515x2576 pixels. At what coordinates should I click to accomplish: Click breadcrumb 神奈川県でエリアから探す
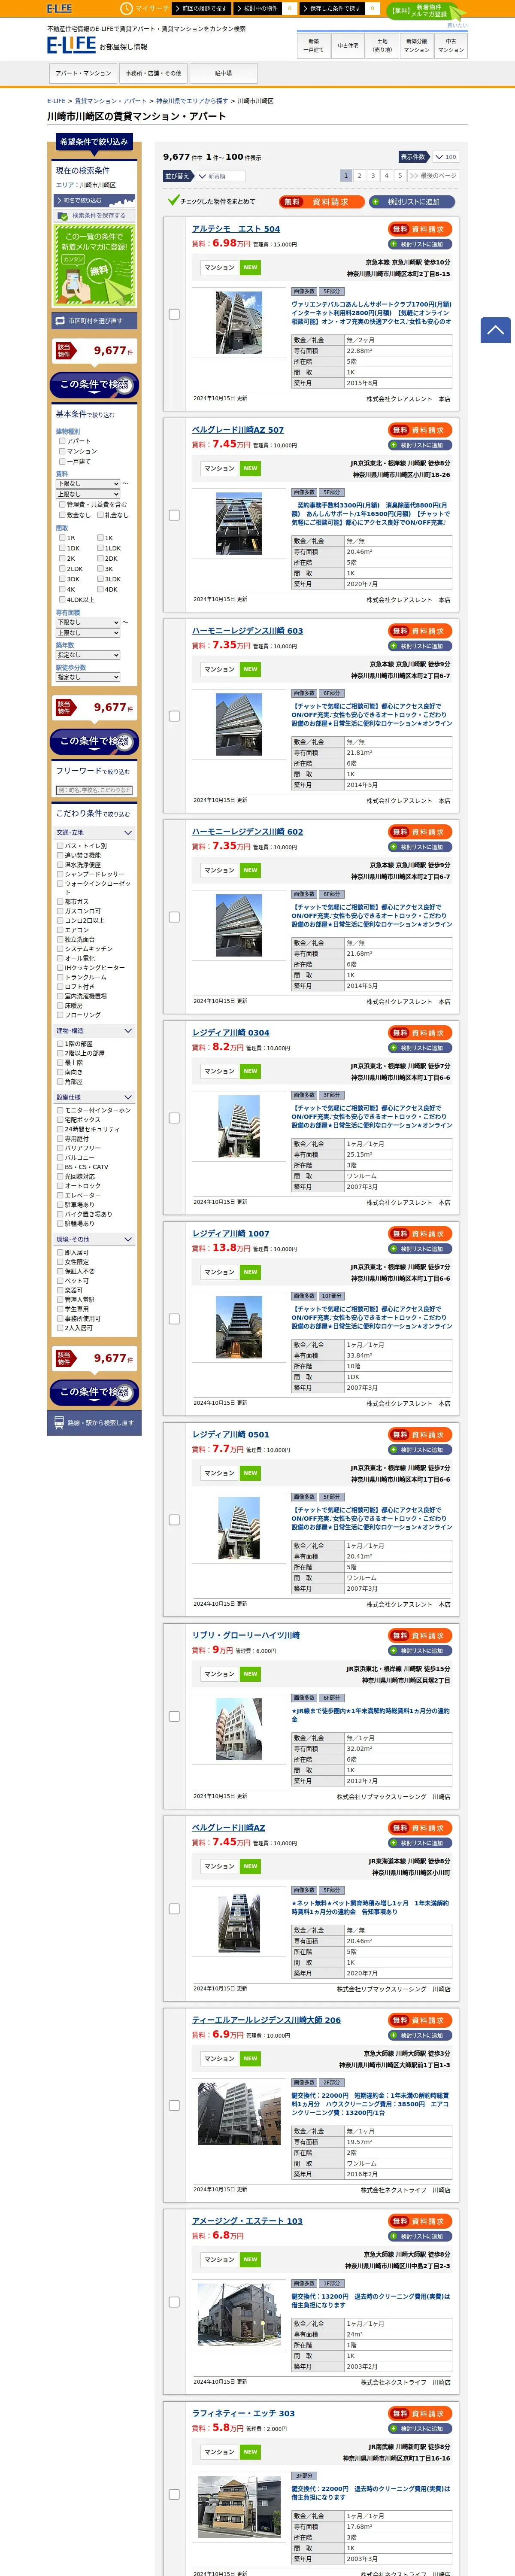click(x=191, y=101)
